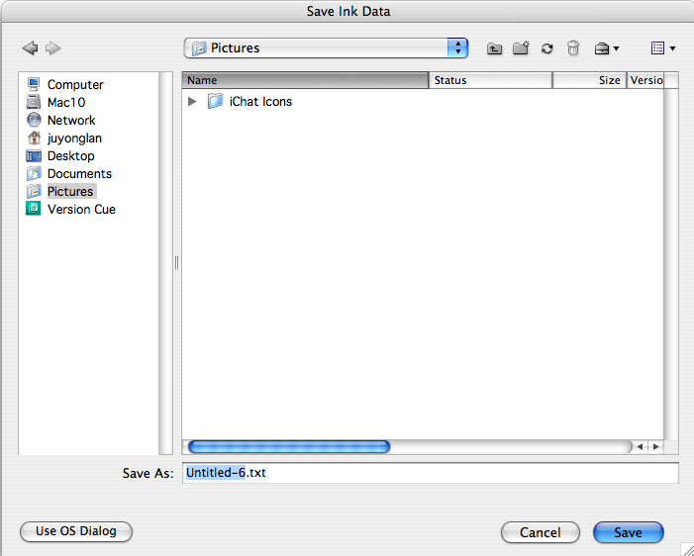Click the Forward navigation arrow

coord(52,47)
